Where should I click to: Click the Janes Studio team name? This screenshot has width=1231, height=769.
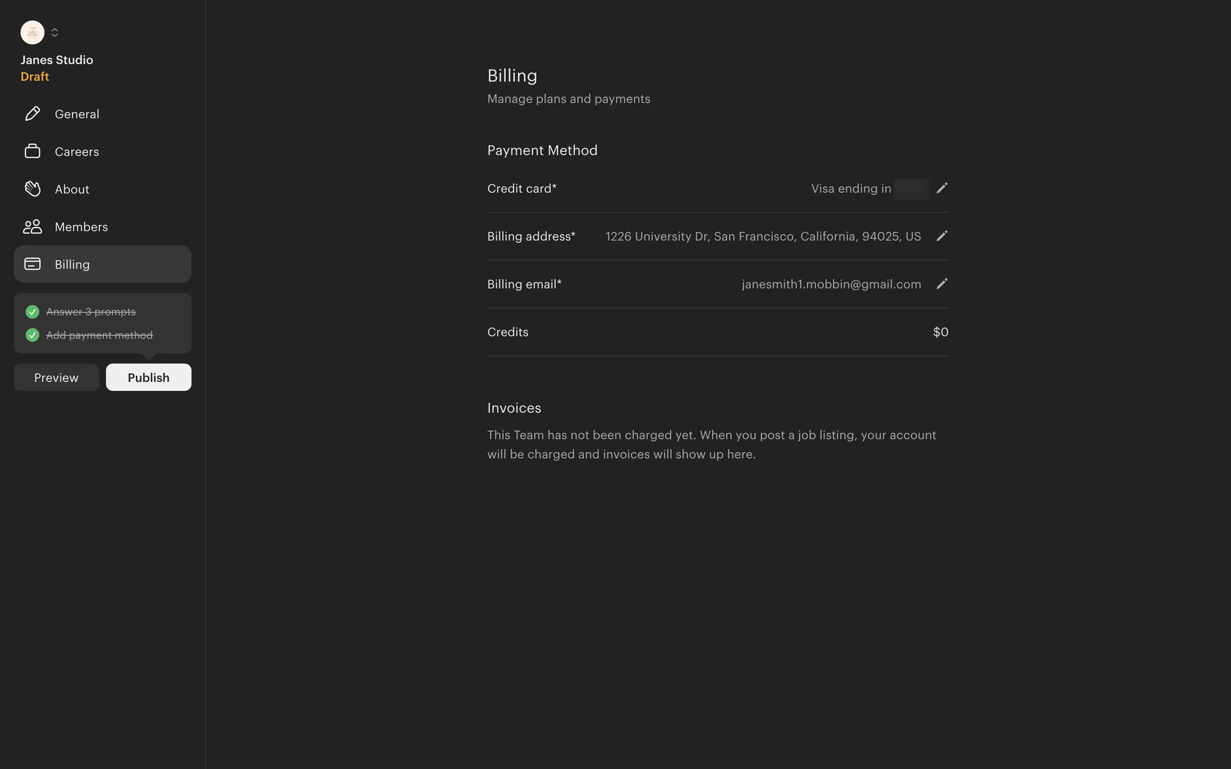(56, 60)
